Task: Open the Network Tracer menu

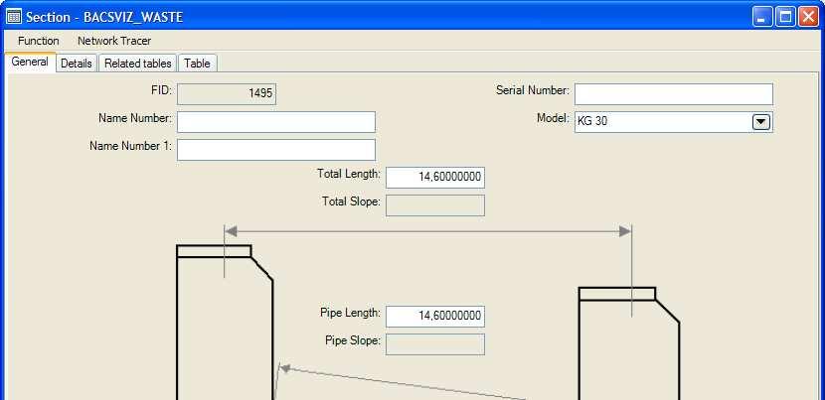Action: [x=114, y=41]
